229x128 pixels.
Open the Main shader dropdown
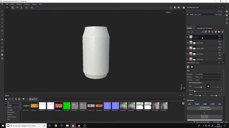click(x=219, y=15)
